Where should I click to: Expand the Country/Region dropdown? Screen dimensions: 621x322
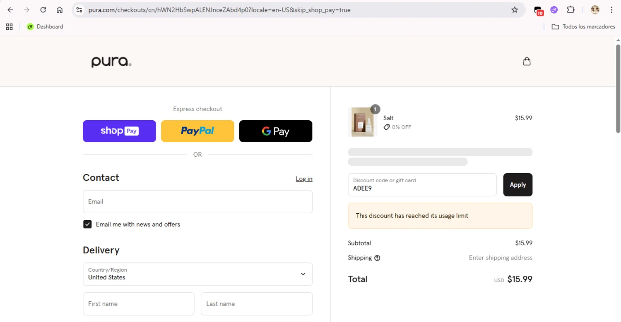(197, 274)
